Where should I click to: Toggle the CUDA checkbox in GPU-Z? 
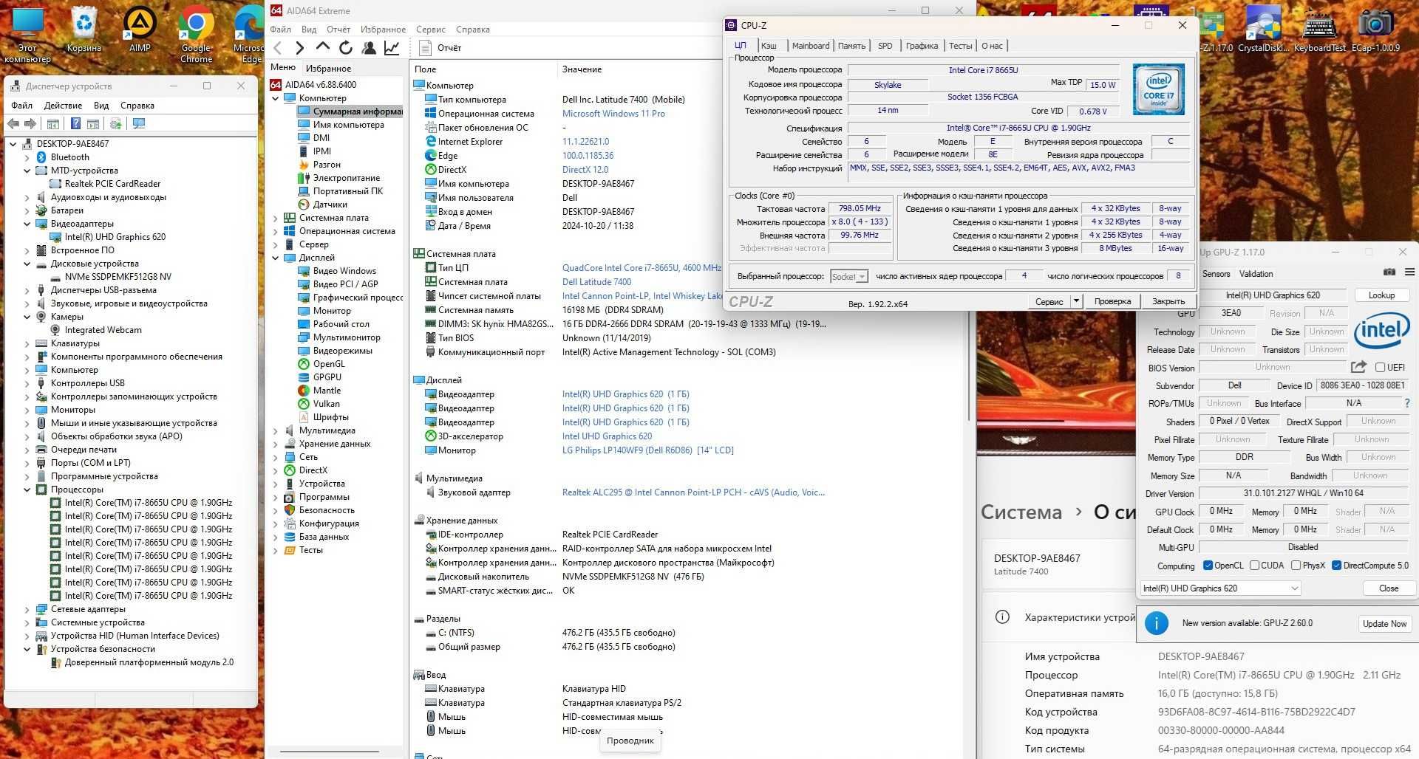(1254, 566)
